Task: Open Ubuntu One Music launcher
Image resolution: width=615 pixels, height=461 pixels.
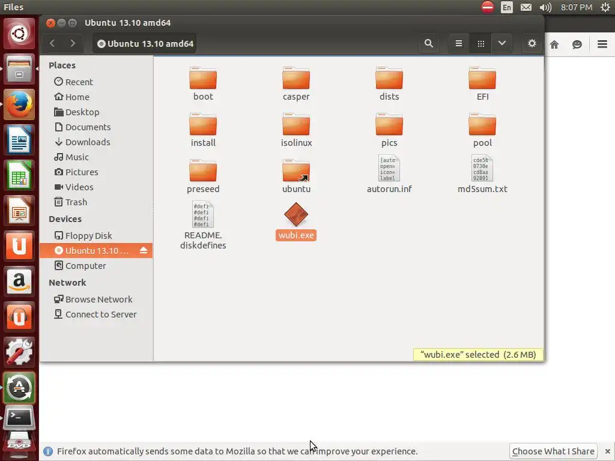Action: (x=19, y=316)
